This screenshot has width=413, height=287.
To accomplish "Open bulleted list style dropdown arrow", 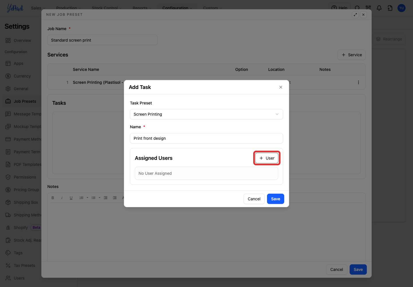I will (100, 198).
